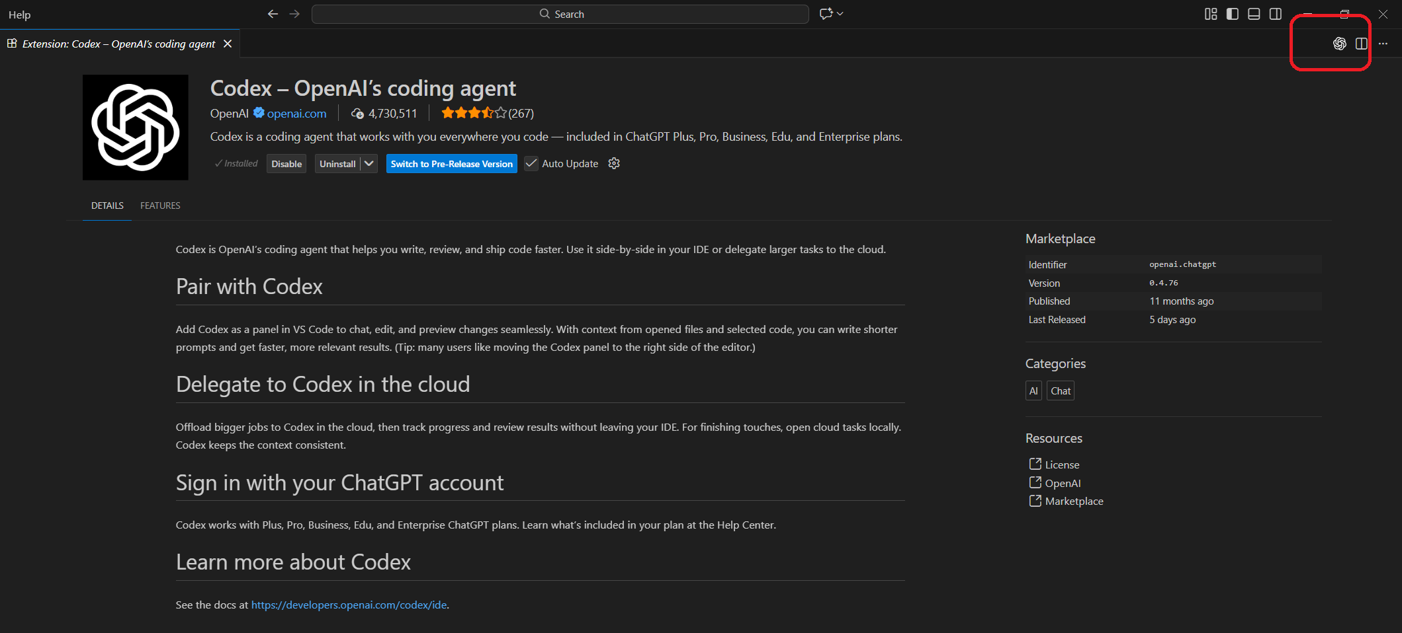Select the Extension: Codex editor tab
This screenshot has height=633, width=1402.
[118, 44]
